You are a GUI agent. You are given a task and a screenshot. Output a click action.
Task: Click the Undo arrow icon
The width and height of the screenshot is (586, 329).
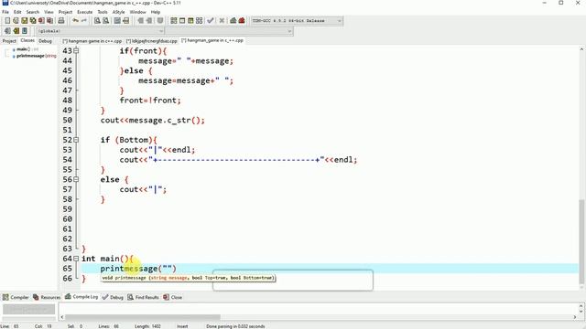[75, 21]
